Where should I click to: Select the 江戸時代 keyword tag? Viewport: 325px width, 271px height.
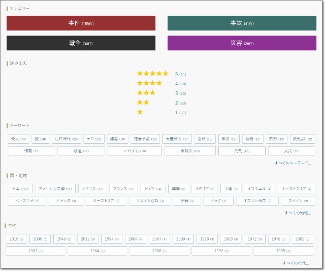(x=67, y=139)
